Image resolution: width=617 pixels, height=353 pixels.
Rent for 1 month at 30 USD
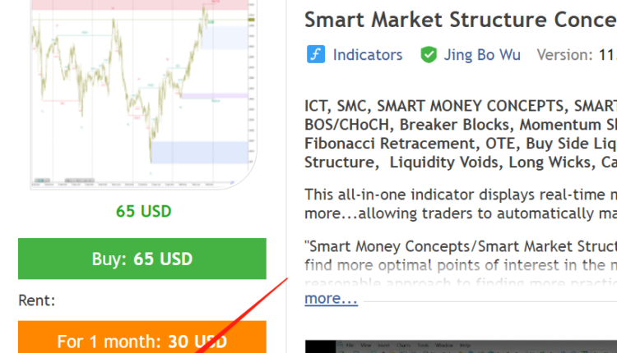point(142,340)
